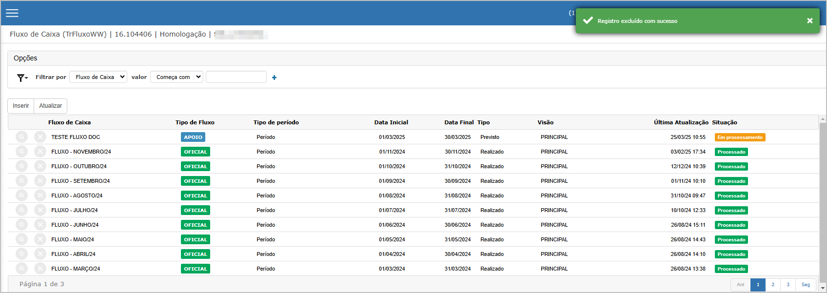Delete the TESTE FLUXO DOC record
827x293 pixels.
click(40, 137)
